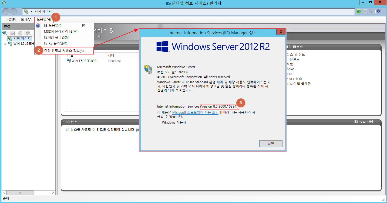Click the Back navigation arrow button
Image resolution: width=387 pixels, height=203 pixels.
6,11
